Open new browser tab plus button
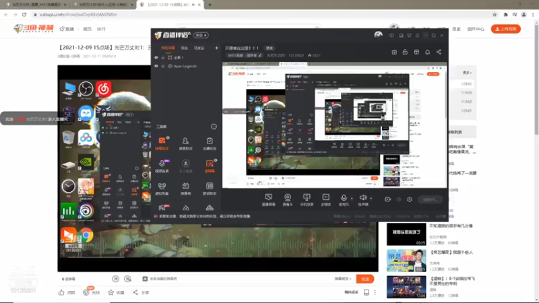 [x=210, y=5]
